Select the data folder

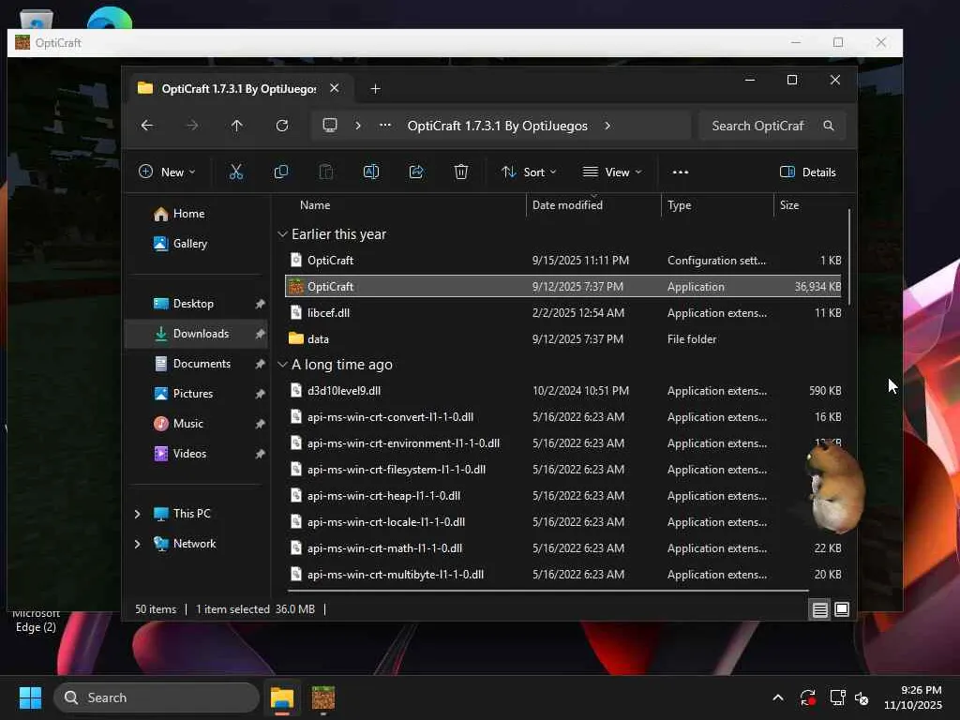coord(563,339)
